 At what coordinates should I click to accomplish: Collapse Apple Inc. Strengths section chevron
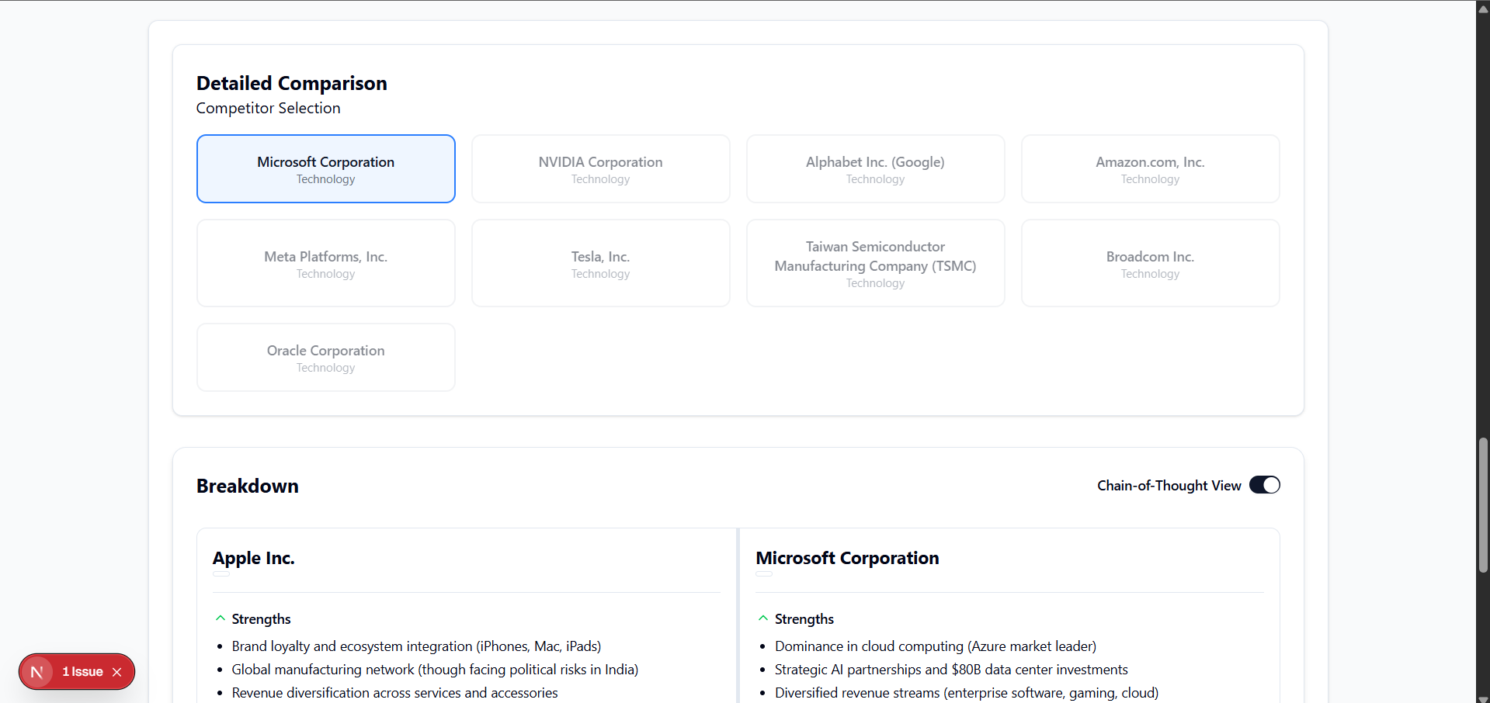click(x=221, y=618)
